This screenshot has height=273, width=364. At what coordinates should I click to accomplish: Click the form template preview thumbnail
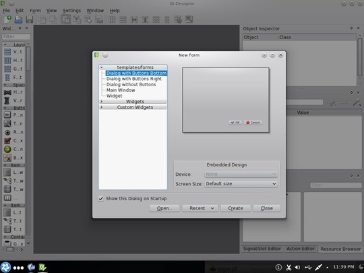tap(226, 100)
